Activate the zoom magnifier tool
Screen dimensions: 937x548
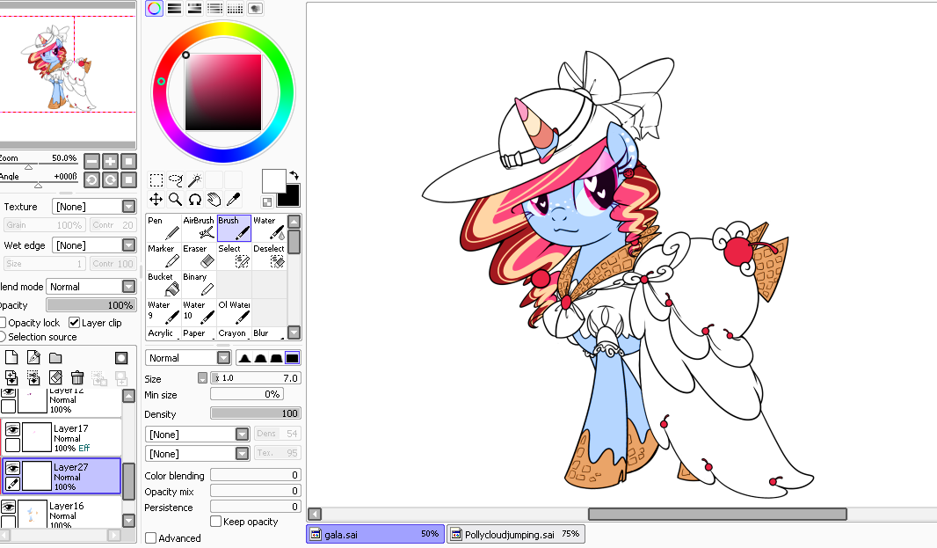pyautogui.click(x=175, y=199)
